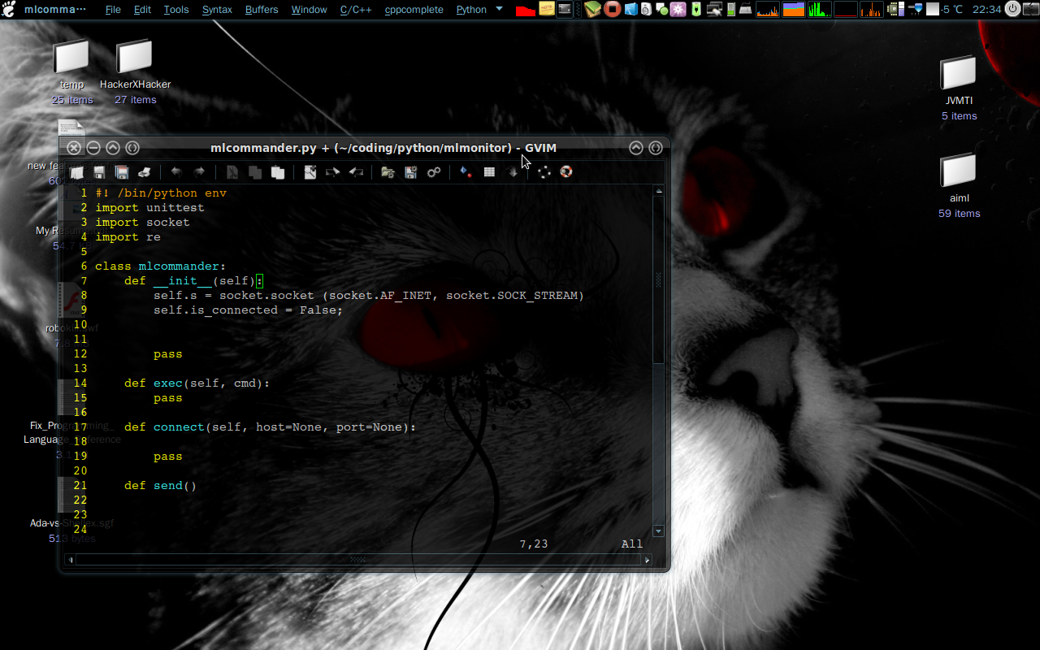Click the green network graph applet
Screen dimensions: 1040x650
tap(819, 10)
